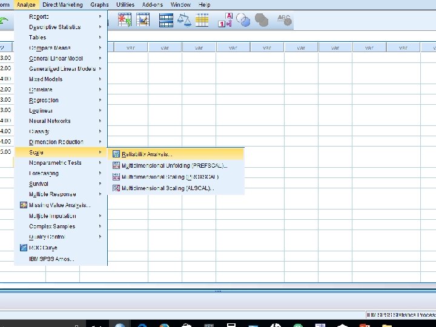Open the Add-ons menu

click(x=152, y=5)
